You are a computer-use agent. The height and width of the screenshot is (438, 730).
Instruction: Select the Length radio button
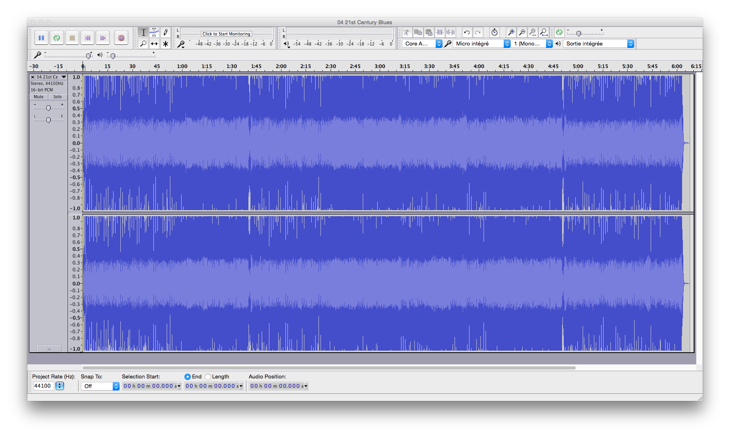[x=208, y=376]
